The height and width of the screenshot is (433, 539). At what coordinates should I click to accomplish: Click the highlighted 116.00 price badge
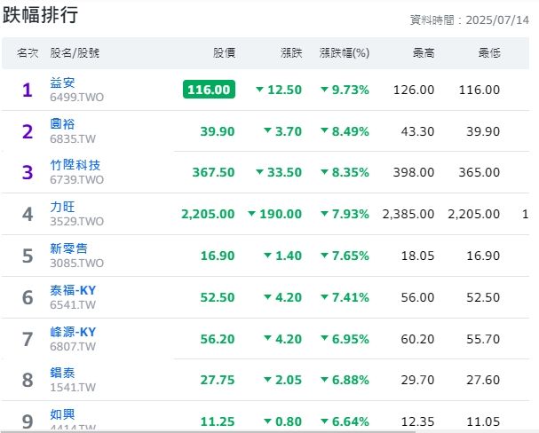coord(209,90)
